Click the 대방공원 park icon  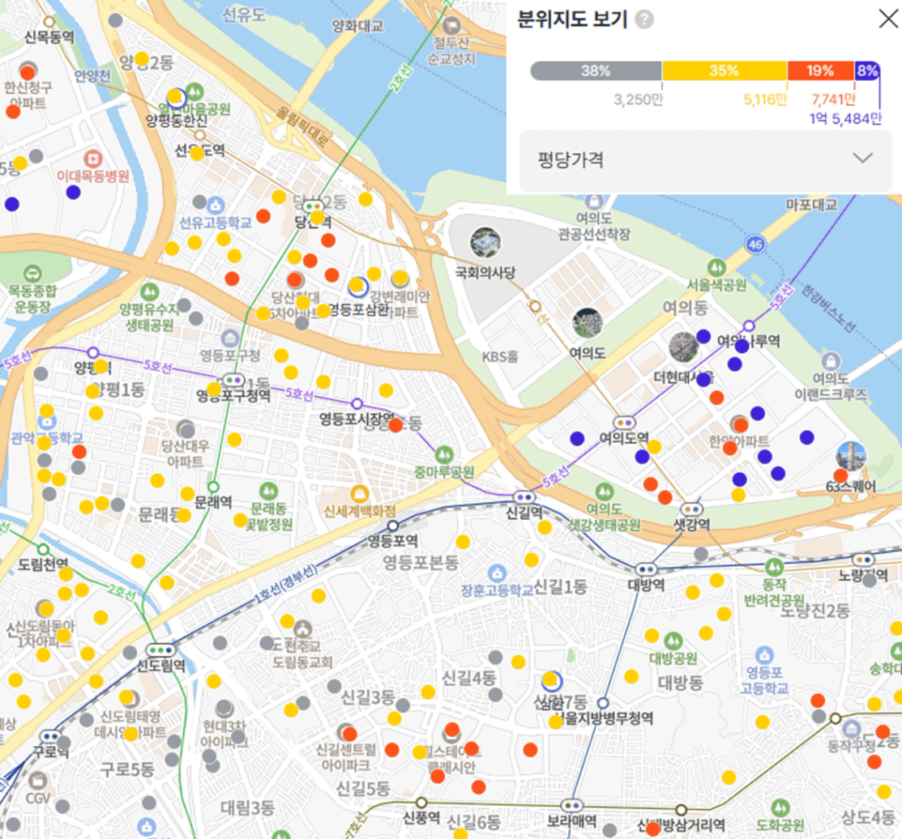[x=673, y=641]
